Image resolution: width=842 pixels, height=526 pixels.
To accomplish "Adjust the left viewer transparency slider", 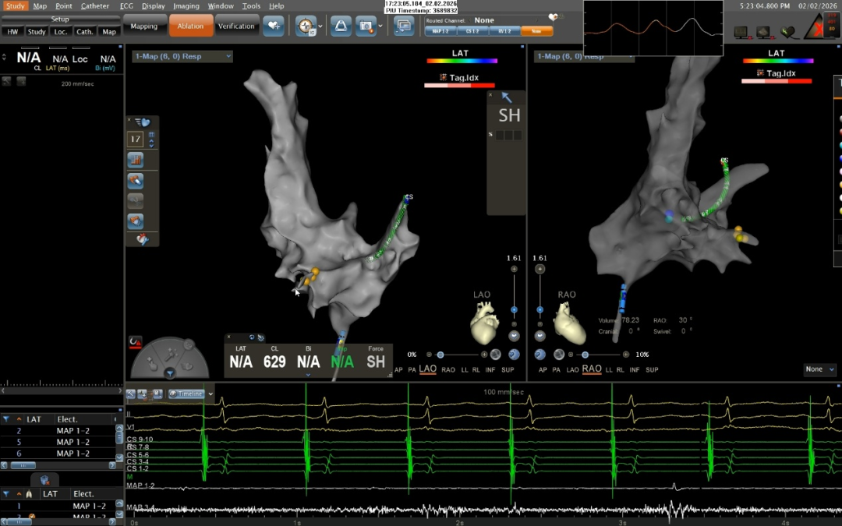I will 440,355.
